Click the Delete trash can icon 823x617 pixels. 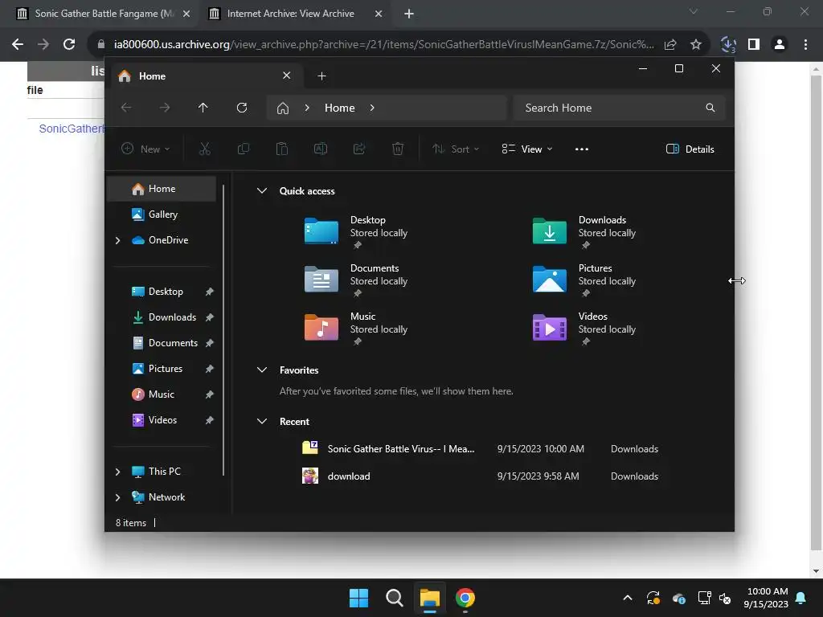pyautogui.click(x=398, y=149)
